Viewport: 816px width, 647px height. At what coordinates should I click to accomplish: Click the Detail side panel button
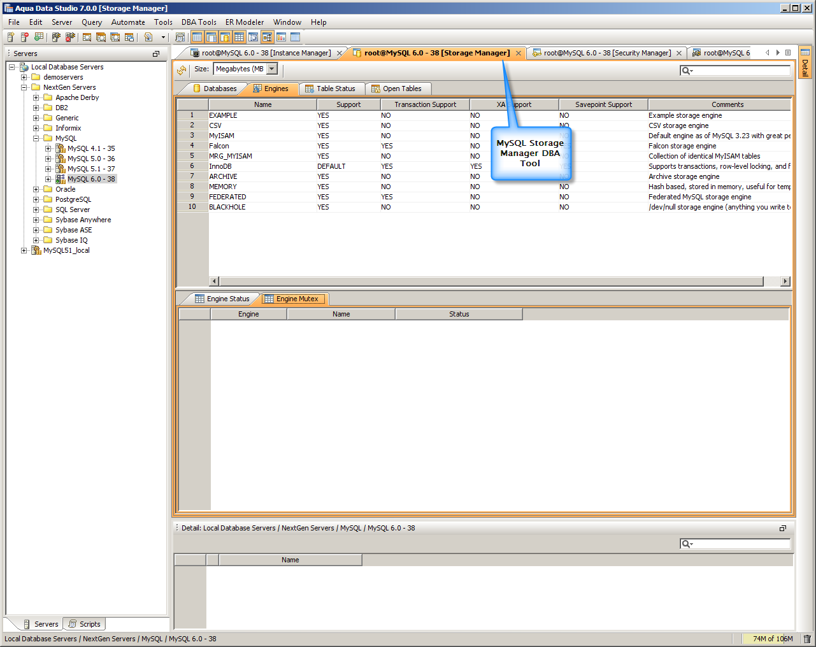805,62
